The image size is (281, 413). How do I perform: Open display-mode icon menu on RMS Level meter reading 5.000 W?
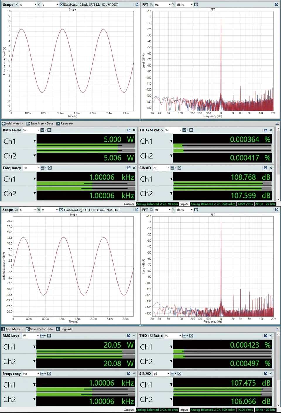43,130
